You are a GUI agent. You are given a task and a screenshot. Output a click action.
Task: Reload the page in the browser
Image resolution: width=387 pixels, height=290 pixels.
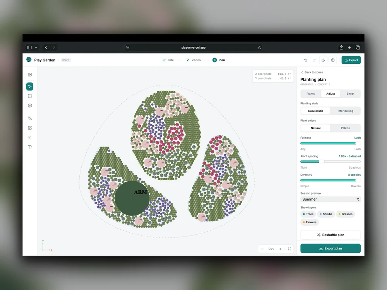click(x=259, y=48)
